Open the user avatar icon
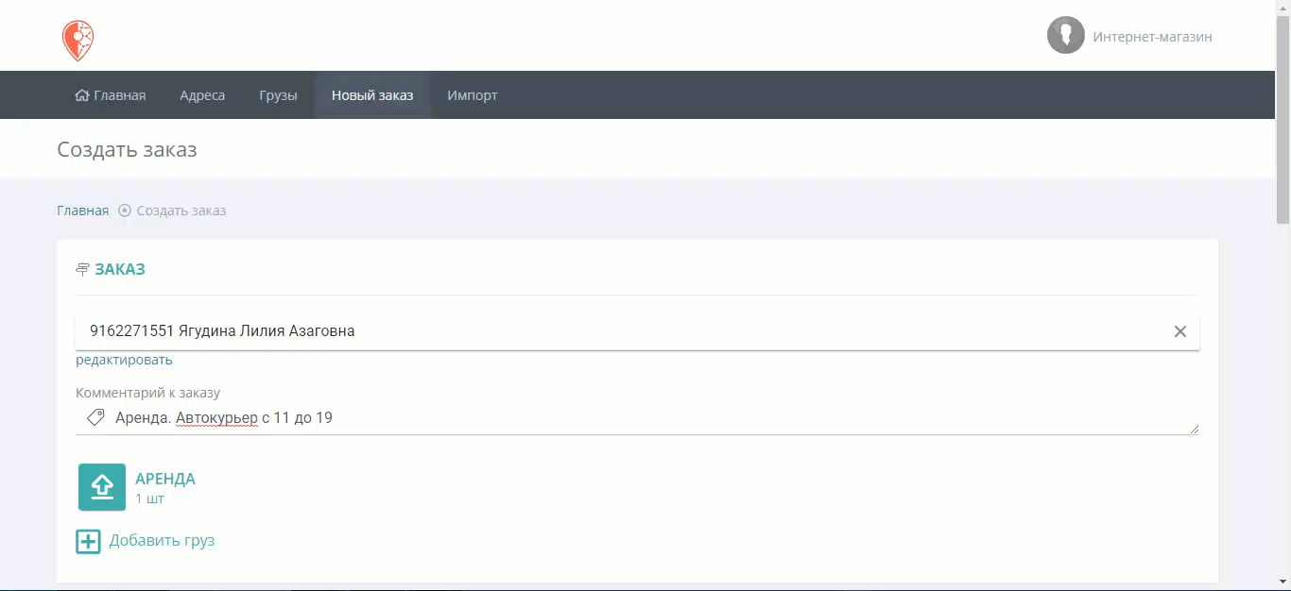This screenshot has width=1291, height=591. pyautogui.click(x=1065, y=35)
